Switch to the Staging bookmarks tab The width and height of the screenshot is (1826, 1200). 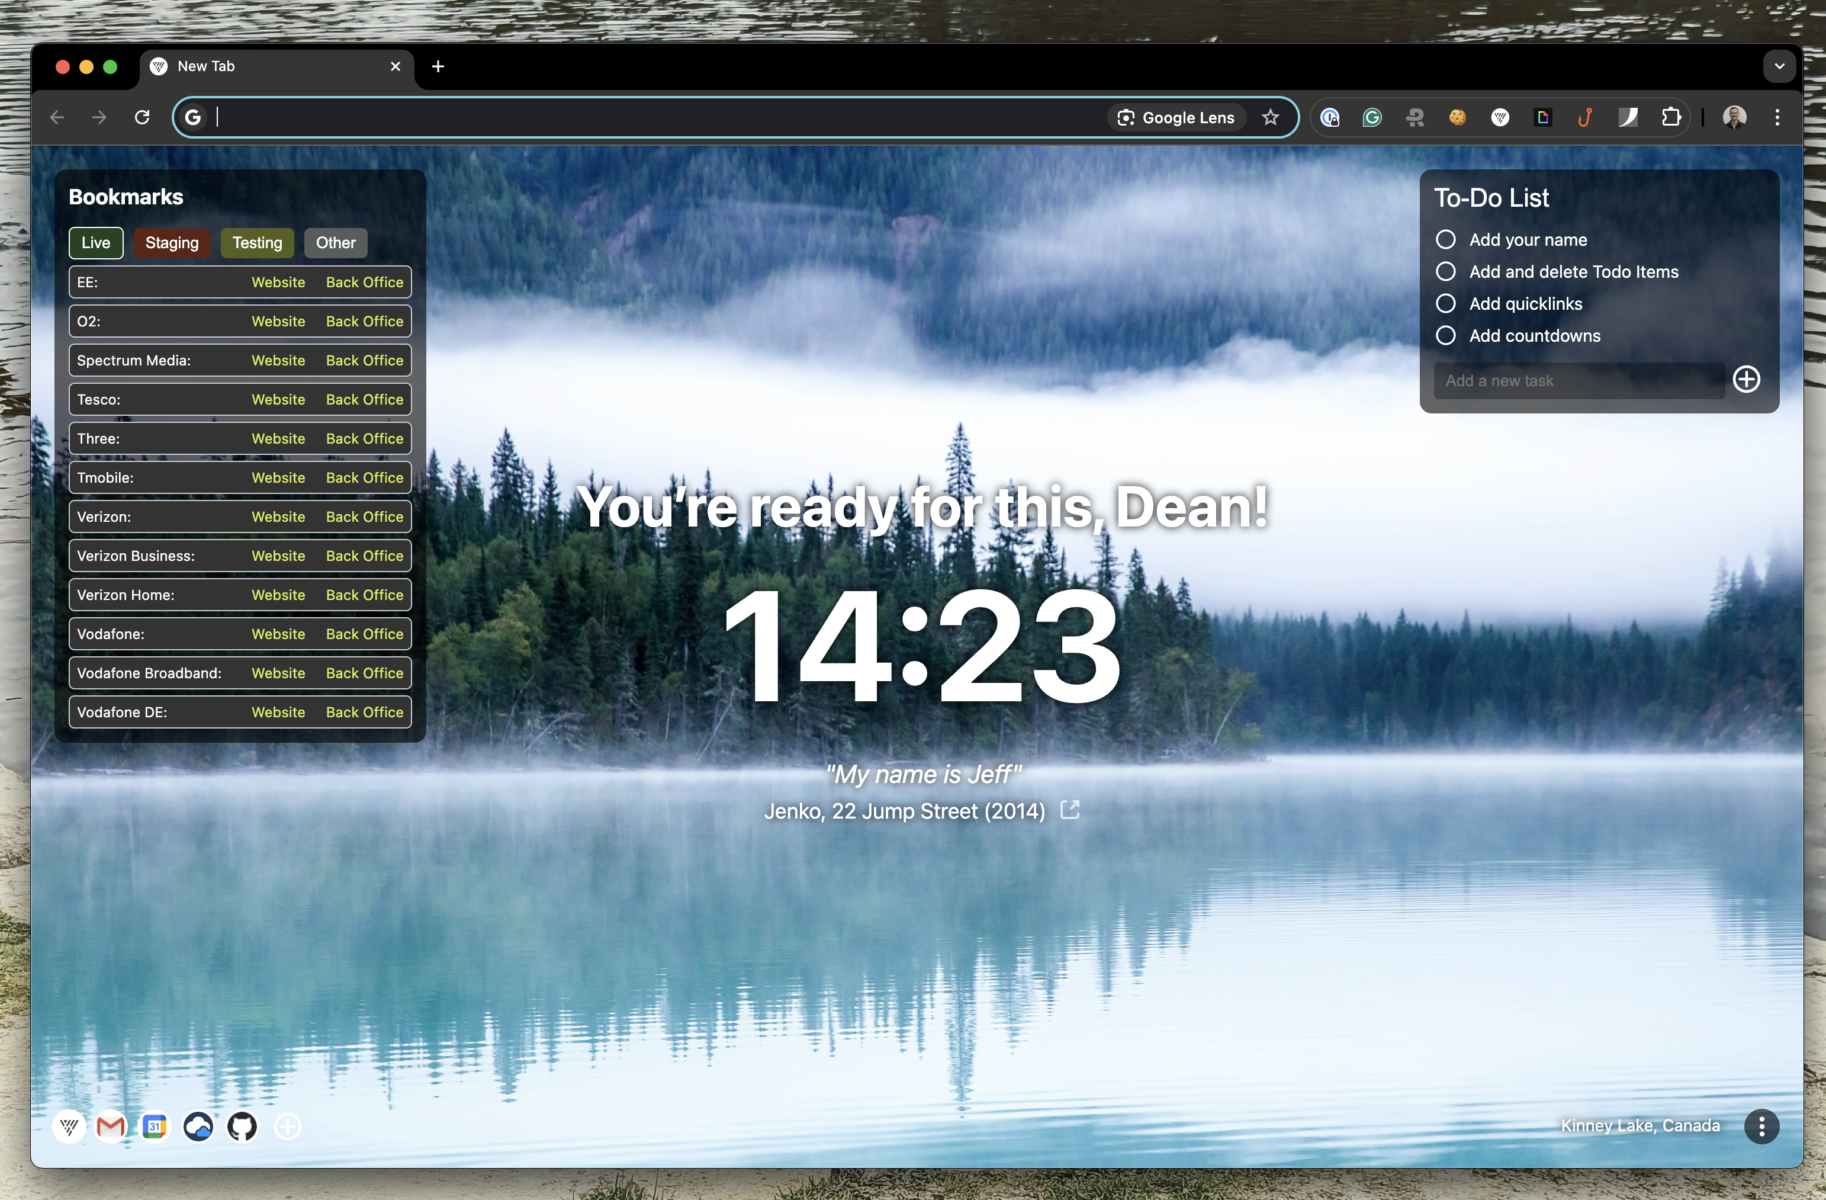click(x=172, y=242)
